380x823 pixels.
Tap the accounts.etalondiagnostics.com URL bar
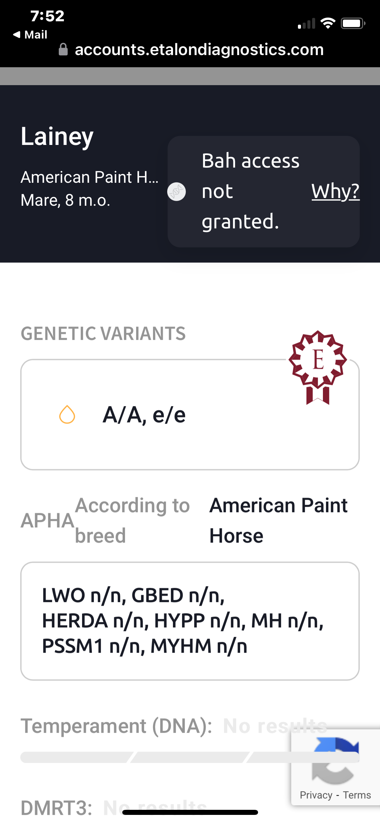tap(199, 50)
